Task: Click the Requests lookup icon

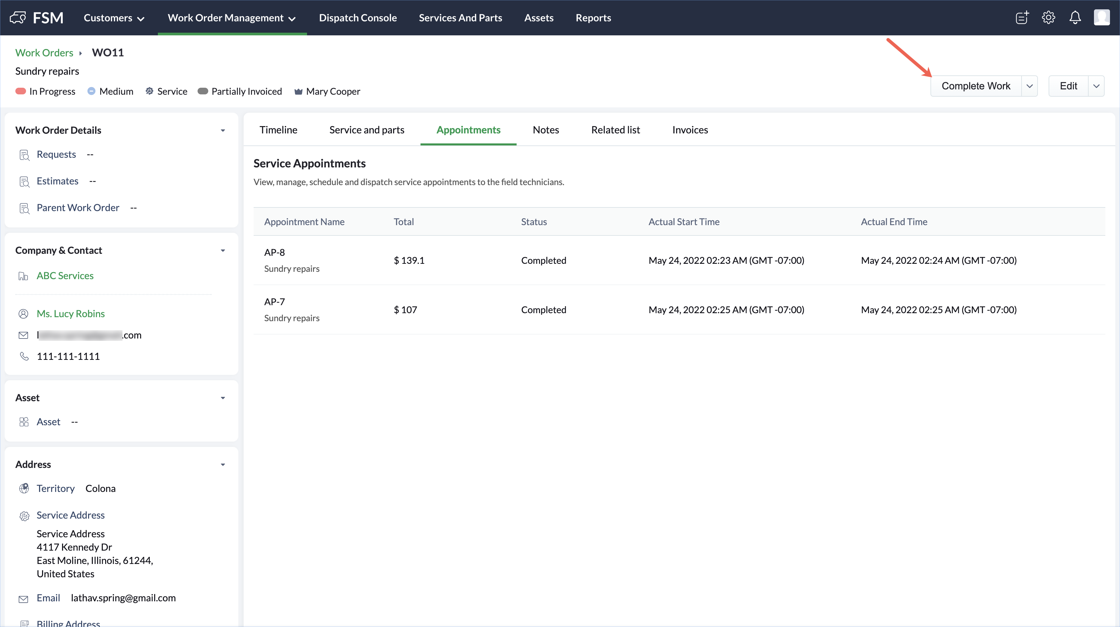Action: pyautogui.click(x=24, y=155)
